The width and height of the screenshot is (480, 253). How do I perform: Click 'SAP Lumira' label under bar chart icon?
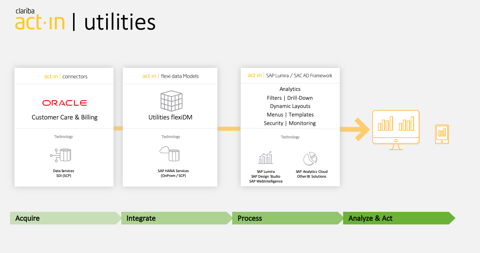(266, 172)
